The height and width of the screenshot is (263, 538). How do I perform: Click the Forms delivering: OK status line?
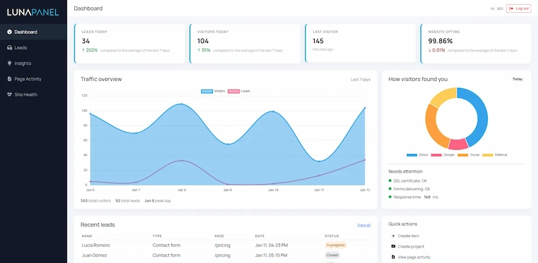point(409,189)
